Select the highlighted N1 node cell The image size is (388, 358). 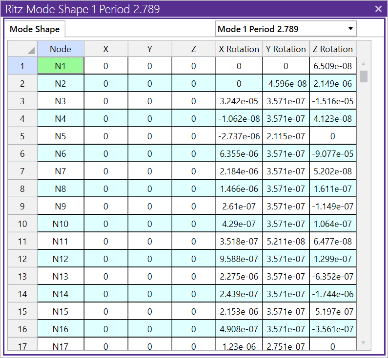[61, 66]
